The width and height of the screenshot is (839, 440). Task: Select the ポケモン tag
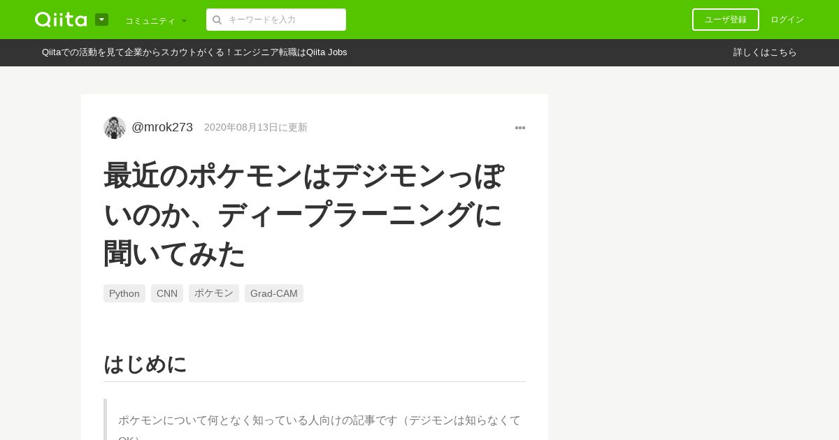coord(214,293)
